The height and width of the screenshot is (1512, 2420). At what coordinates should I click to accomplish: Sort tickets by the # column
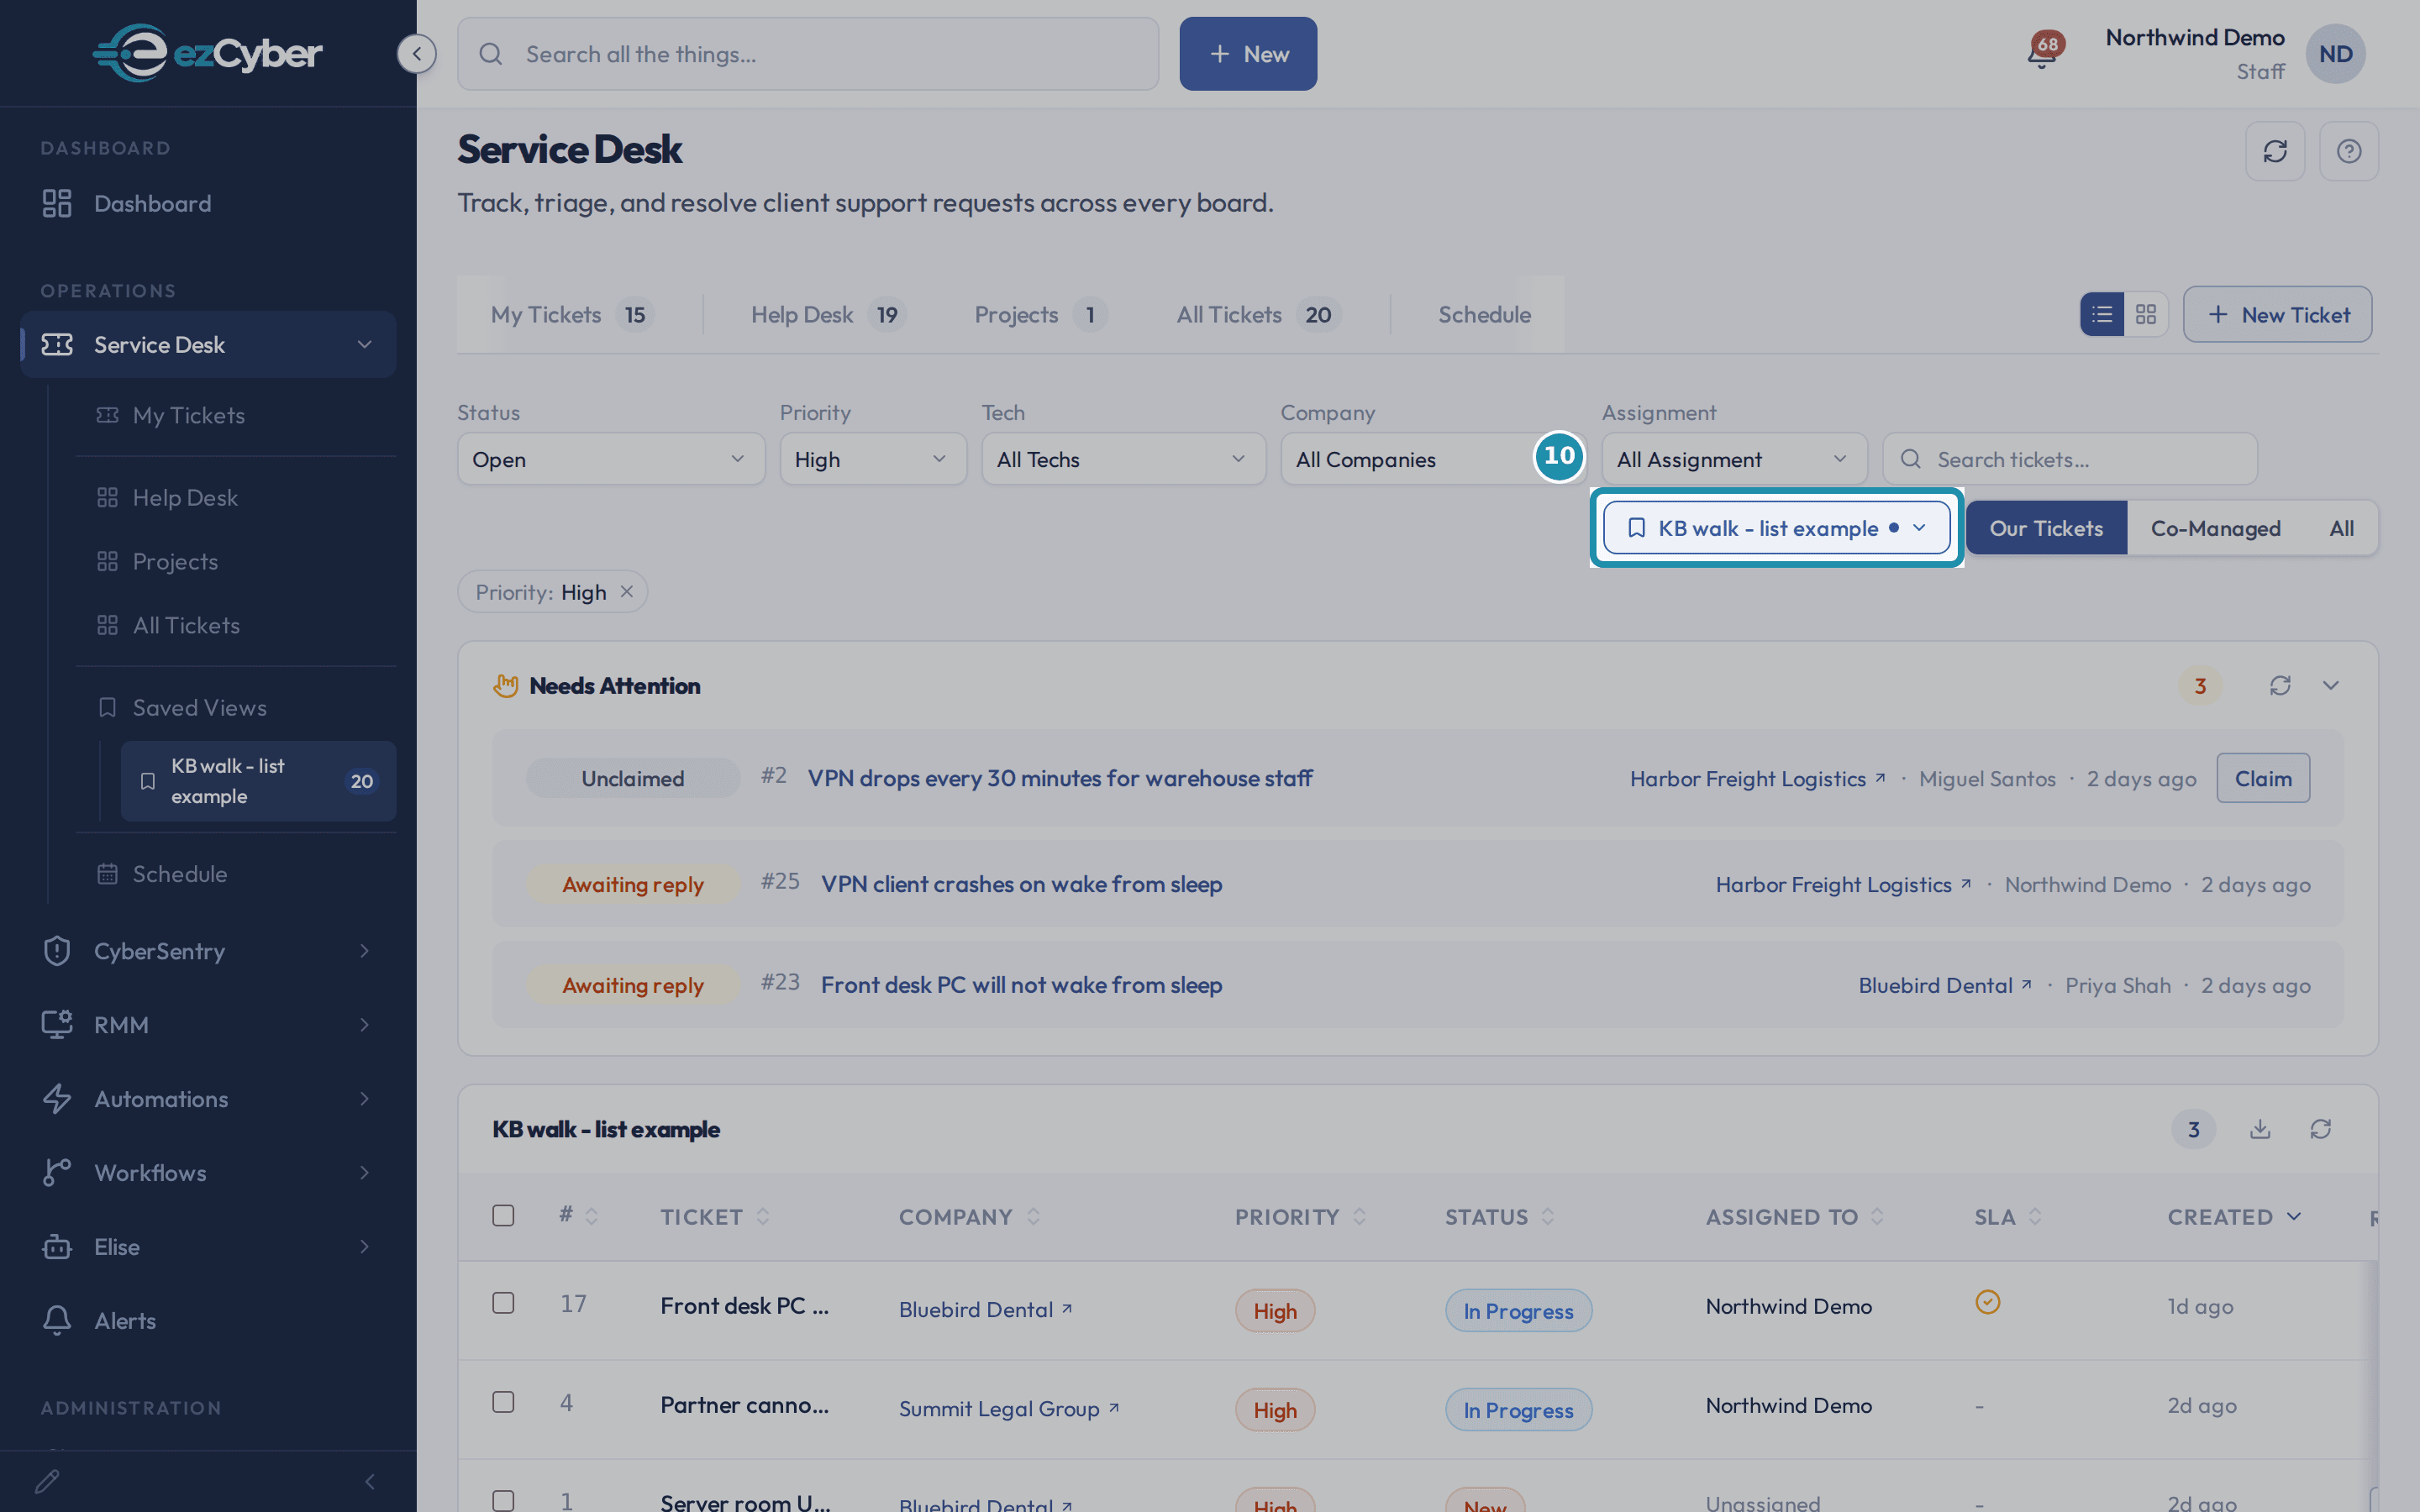click(x=578, y=1216)
